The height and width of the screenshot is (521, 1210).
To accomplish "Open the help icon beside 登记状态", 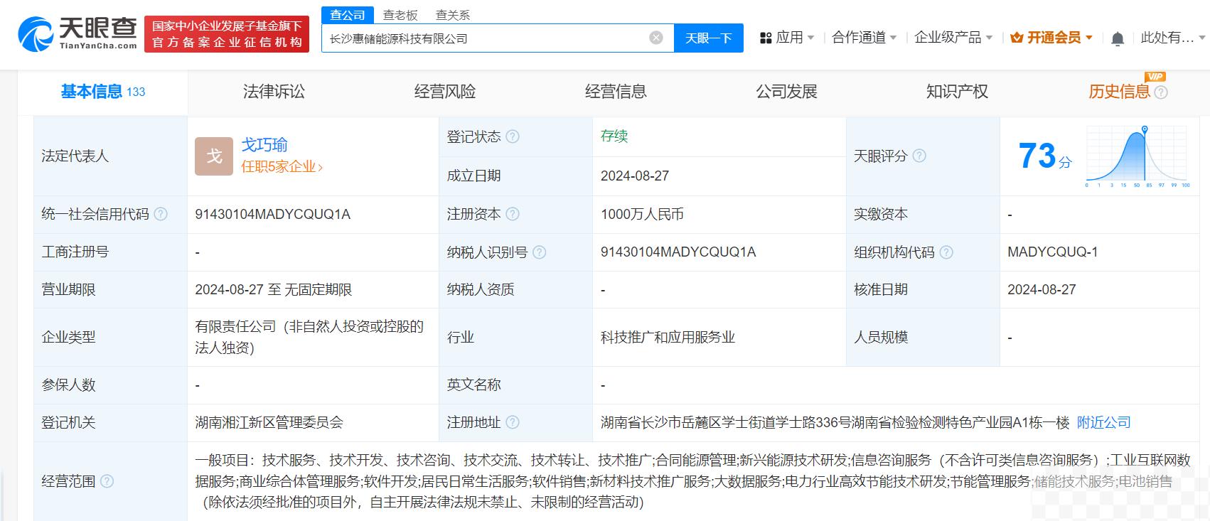I will pos(512,136).
